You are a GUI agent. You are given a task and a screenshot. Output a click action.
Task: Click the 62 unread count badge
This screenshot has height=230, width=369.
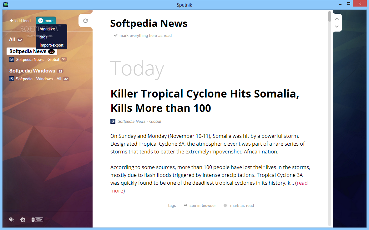pyautogui.click(x=20, y=40)
